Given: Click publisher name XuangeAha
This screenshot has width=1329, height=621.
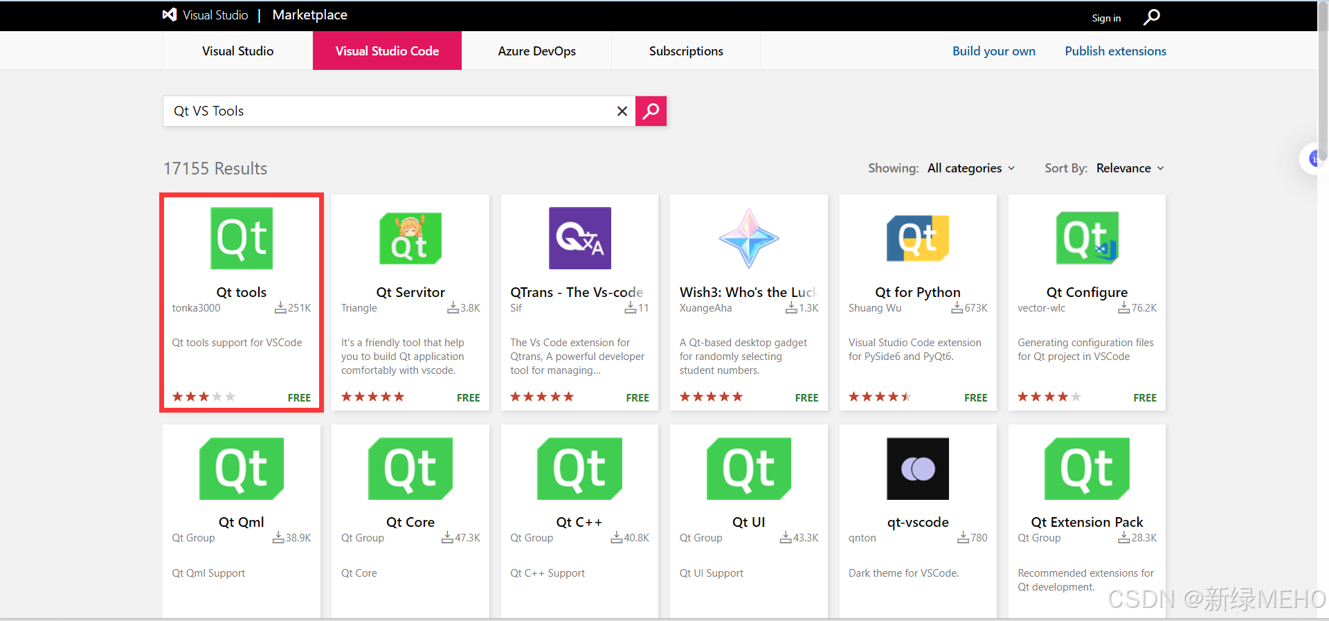Looking at the screenshot, I should [705, 308].
